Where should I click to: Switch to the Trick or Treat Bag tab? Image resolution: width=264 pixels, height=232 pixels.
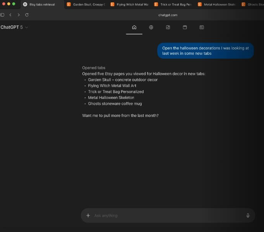[173, 5]
